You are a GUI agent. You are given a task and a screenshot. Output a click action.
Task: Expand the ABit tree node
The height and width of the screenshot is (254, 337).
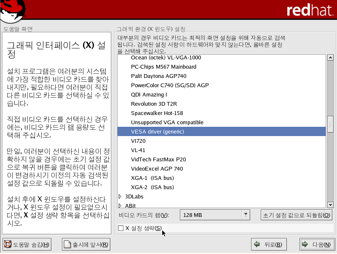[x=120, y=206]
